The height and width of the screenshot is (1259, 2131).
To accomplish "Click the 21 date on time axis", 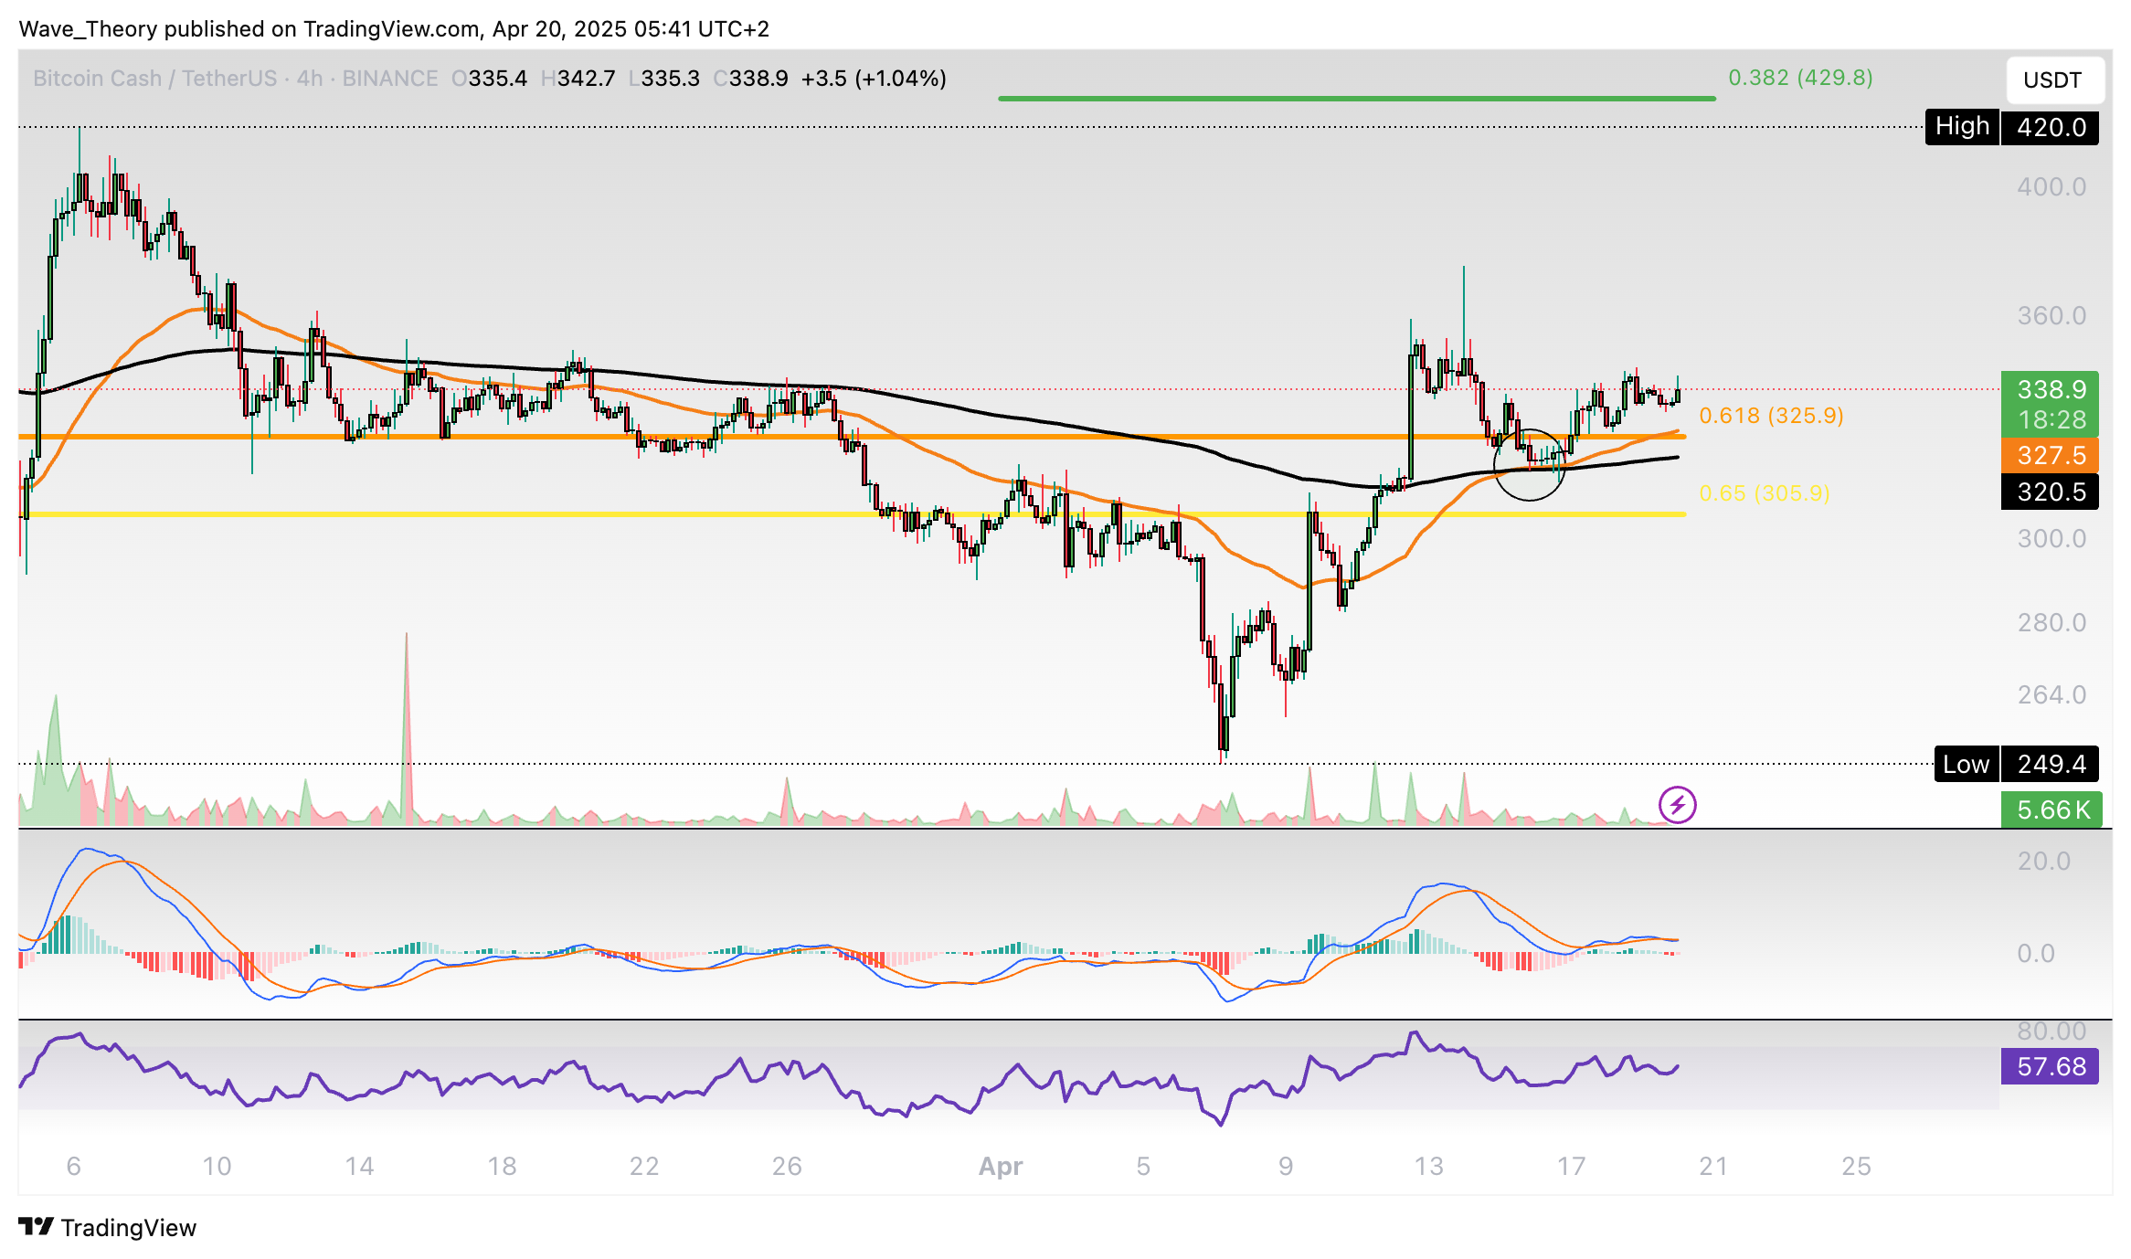I will tap(1712, 1166).
